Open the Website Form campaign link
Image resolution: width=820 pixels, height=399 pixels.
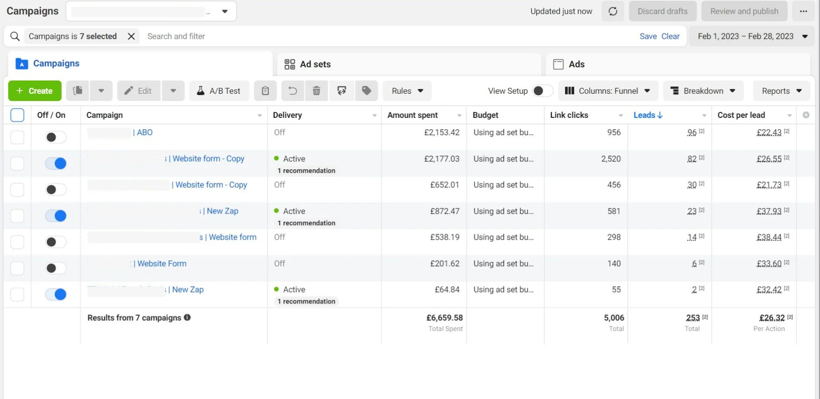click(x=160, y=263)
